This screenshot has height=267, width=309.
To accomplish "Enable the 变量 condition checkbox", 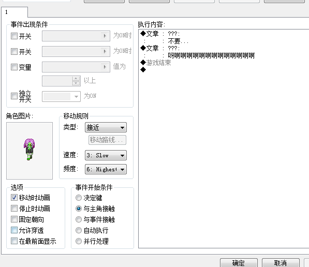I will pos(14,67).
